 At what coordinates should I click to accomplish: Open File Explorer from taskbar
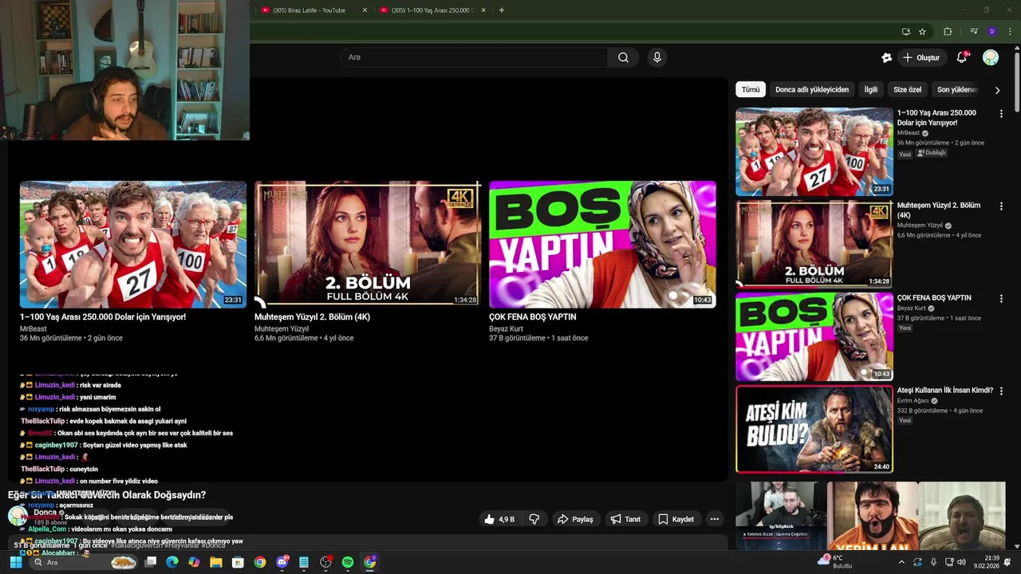216,562
